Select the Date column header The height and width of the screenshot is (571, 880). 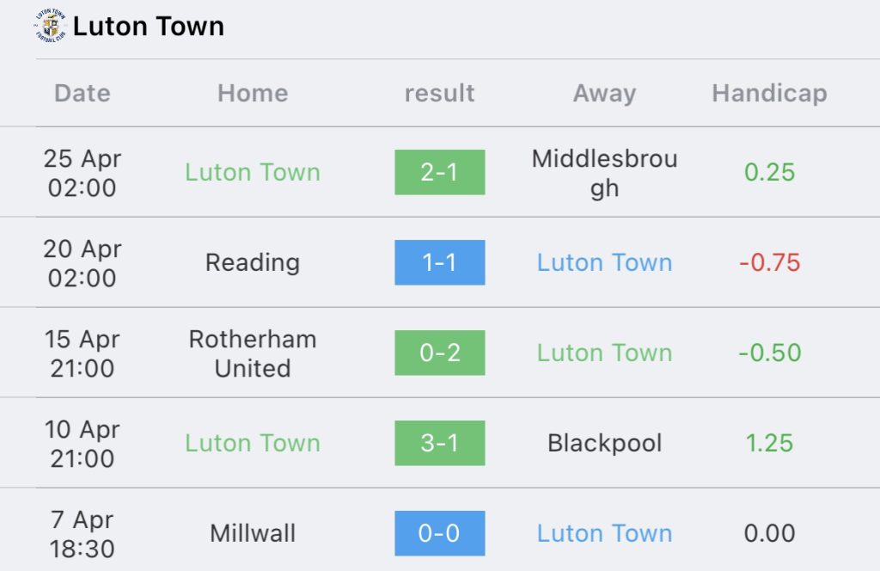(82, 93)
